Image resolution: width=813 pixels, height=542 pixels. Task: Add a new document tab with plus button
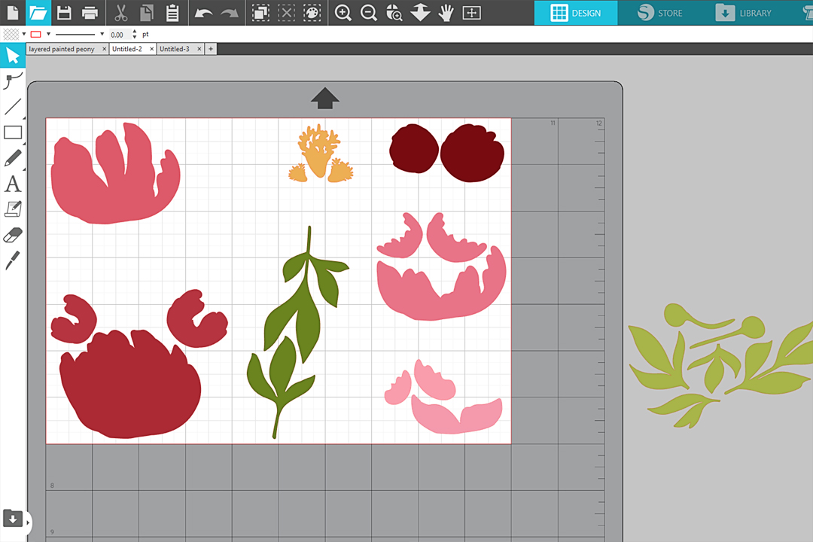(211, 49)
